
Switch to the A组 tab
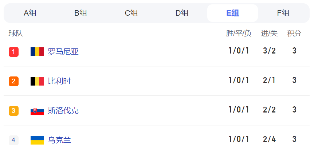pos(30,13)
